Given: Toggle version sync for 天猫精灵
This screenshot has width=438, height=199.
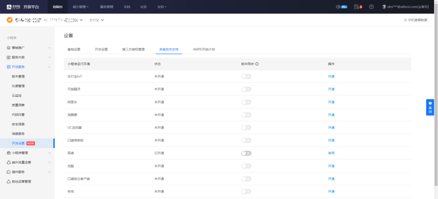Looking at the screenshot, I should [246, 89].
